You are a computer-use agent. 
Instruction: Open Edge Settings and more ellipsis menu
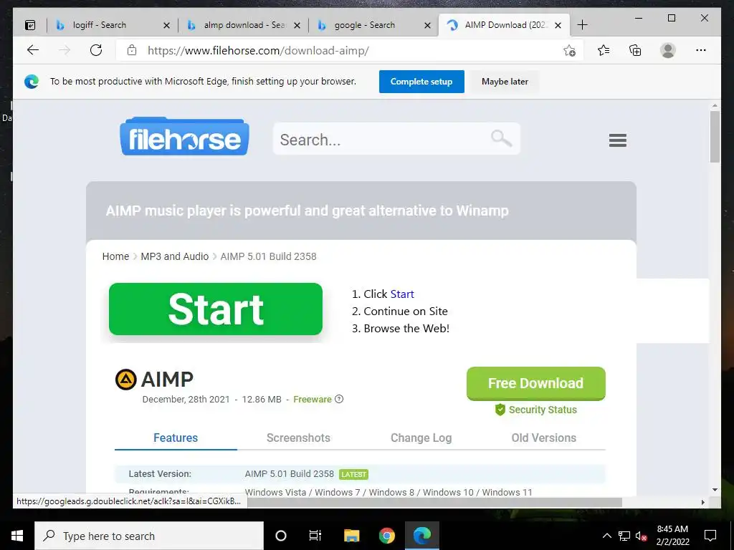701,50
